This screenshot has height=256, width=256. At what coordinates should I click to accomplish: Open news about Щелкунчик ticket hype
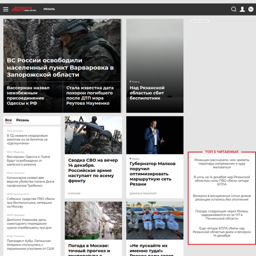coord(27,139)
